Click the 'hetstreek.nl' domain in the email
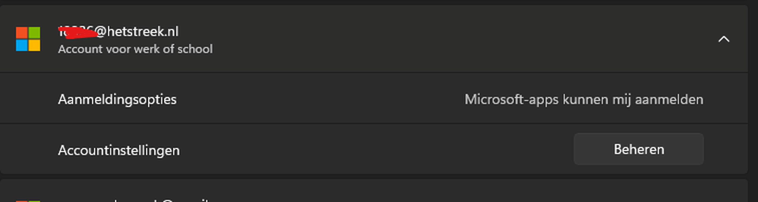 click(143, 32)
